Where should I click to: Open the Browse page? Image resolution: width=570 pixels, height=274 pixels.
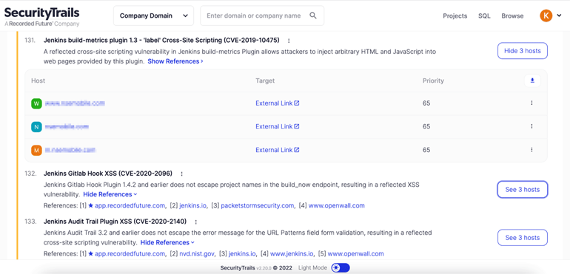[512, 16]
